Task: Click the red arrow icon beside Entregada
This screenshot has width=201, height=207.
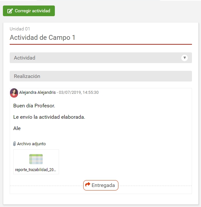Action: [x=87, y=185]
